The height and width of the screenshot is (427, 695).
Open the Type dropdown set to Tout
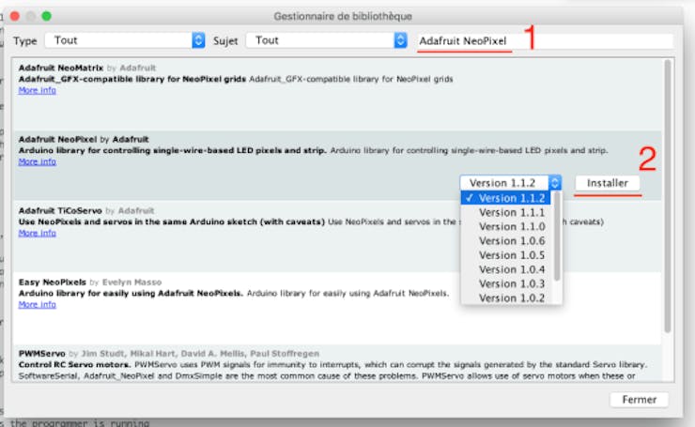point(125,40)
